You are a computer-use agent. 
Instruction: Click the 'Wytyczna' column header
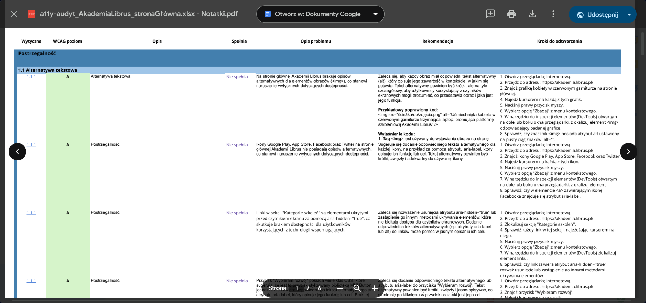tap(31, 41)
